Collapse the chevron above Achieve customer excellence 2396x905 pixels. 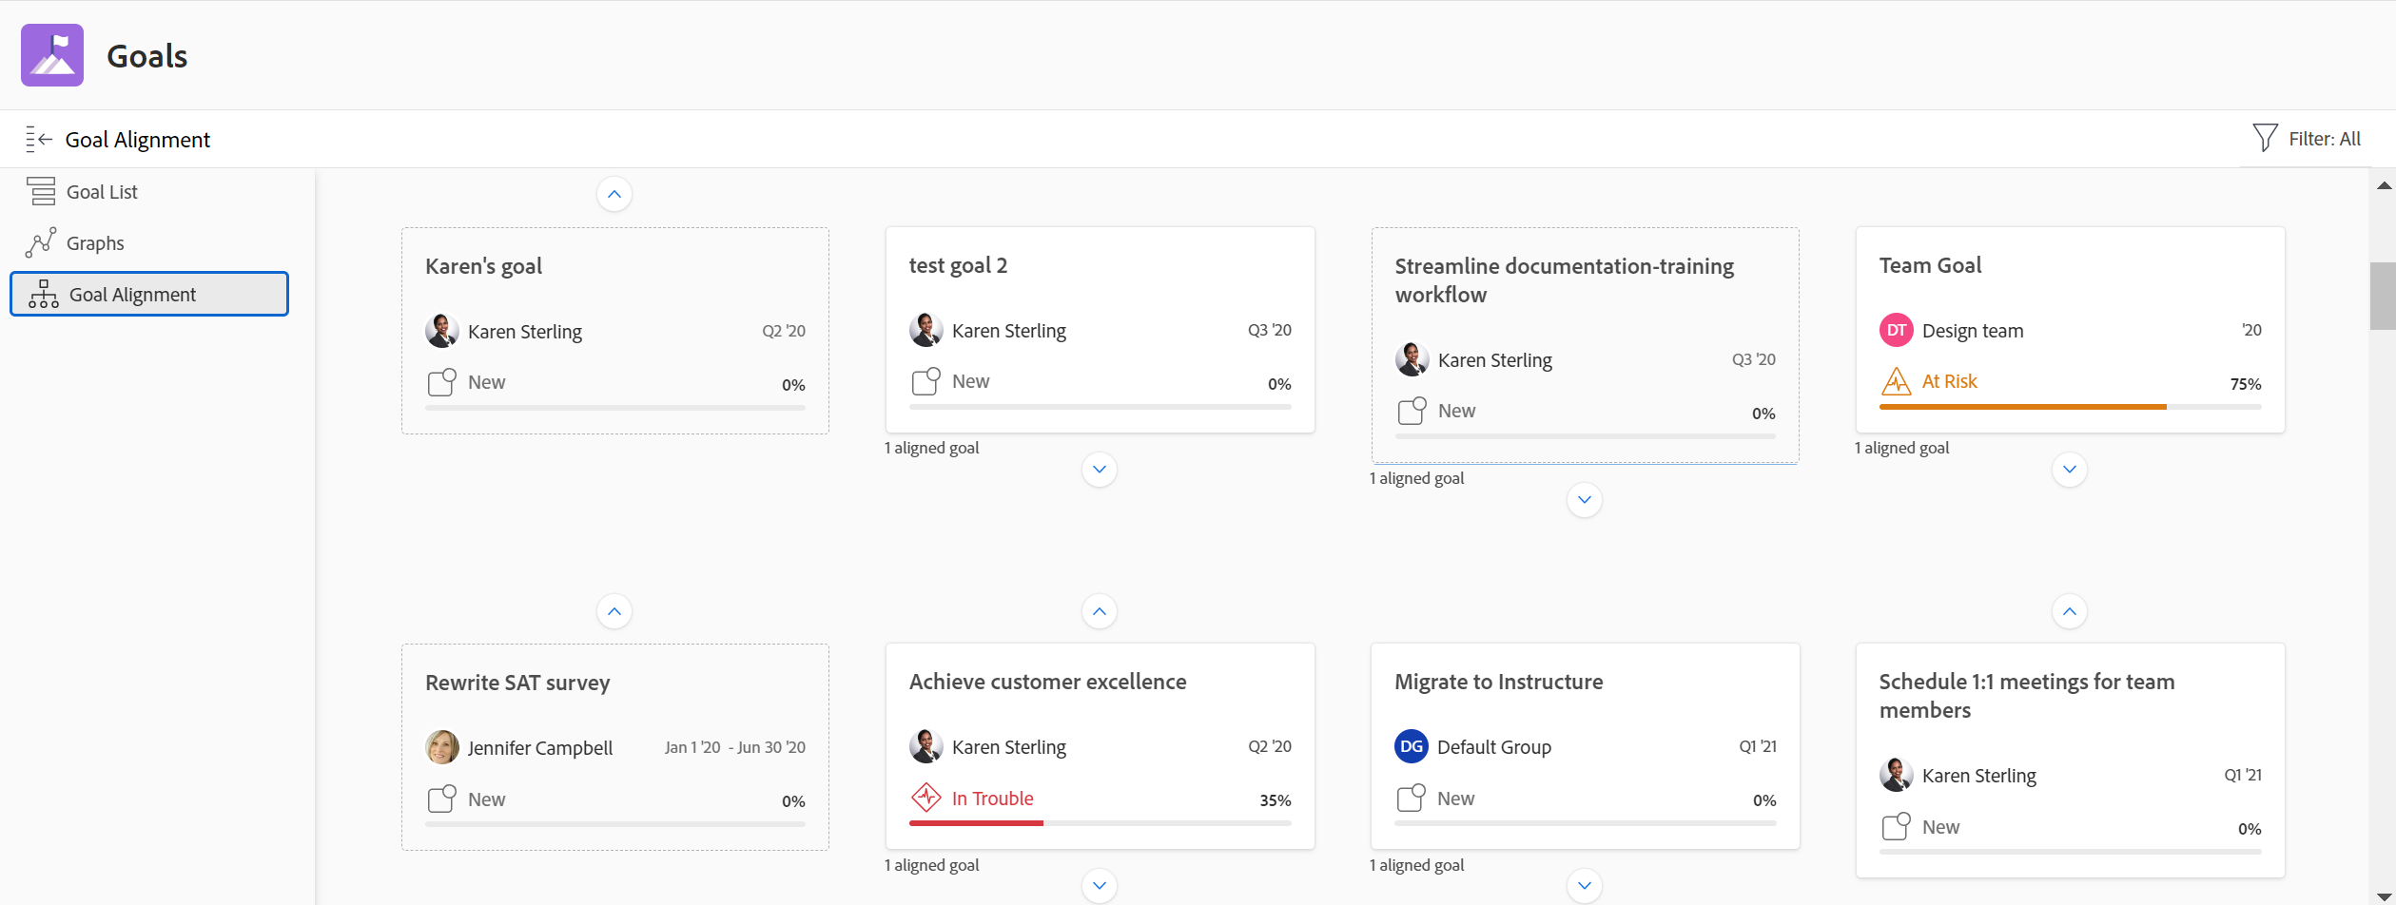[x=1100, y=612]
